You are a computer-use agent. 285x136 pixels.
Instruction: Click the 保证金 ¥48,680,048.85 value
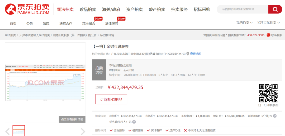pyautogui.click(x=235, y=116)
